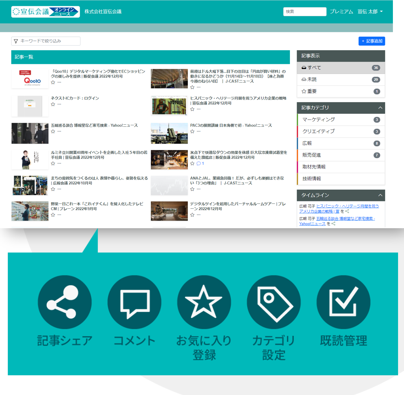Collapse the タイムライン panel
The width and height of the screenshot is (404, 395).
[380, 195]
